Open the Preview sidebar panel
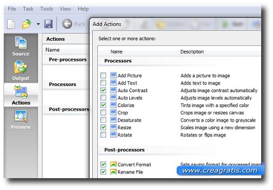Image resolution: width=273 pixels, height=190 pixels. (x=21, y=119)
